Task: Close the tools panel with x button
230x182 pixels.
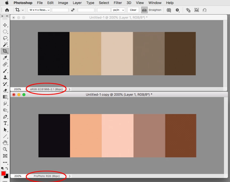Action: [x=2, y=16]
